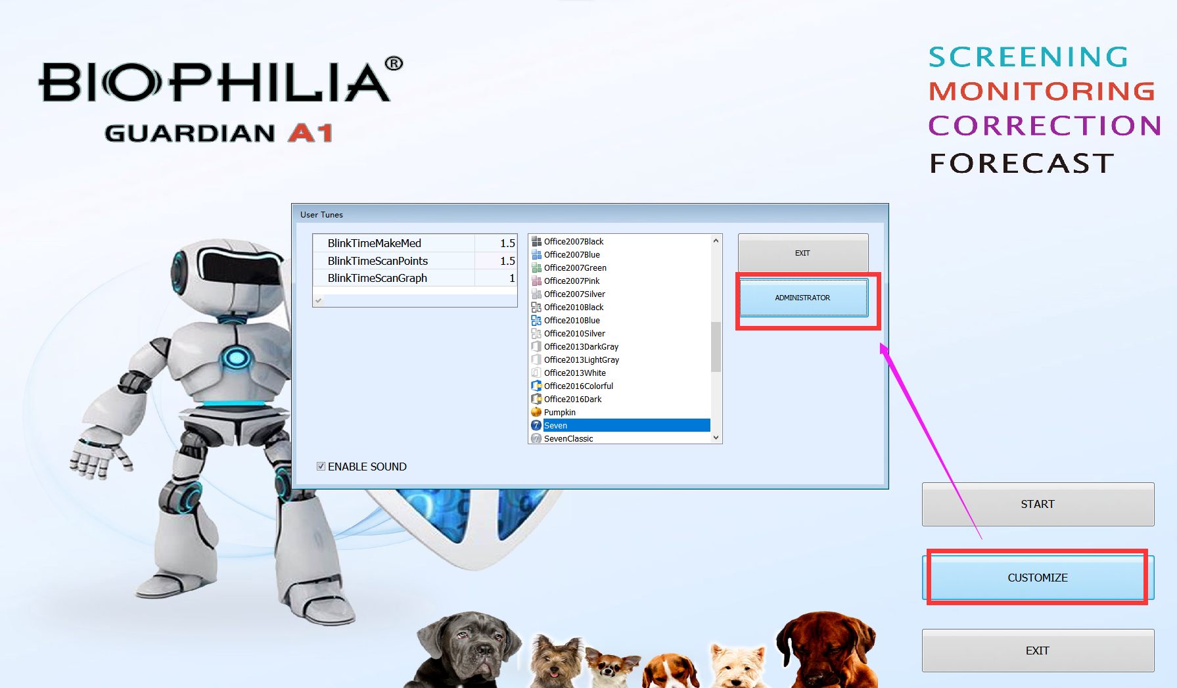Screen dimensions: 1177x688
Task: Pick the Office2007Pink skin icon
Action: [536, 281]
